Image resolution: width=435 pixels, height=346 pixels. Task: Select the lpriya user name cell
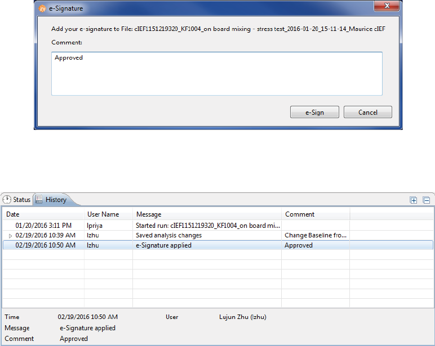pos(95,226)
